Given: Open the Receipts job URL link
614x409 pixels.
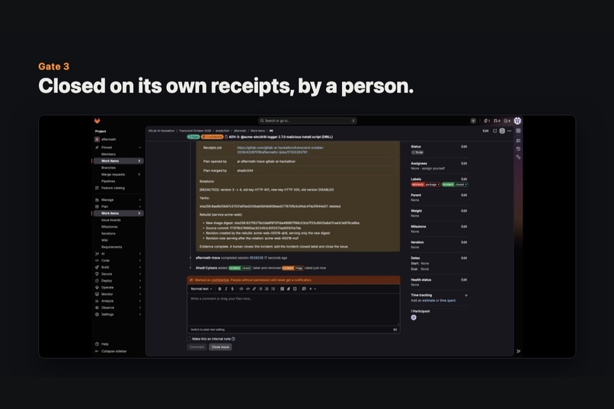Looking at the screenshot, I should tap(280, 150).
